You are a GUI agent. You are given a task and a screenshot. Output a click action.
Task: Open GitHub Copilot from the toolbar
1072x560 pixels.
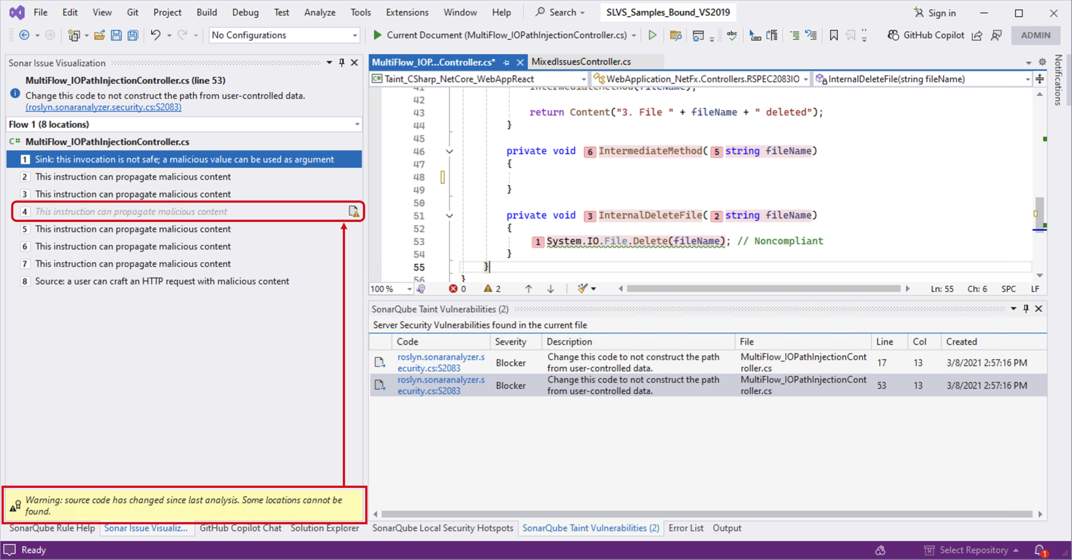coord(925,35)
